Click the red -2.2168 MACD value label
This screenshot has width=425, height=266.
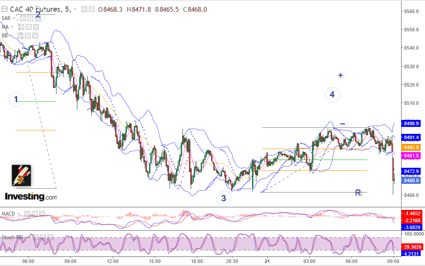point(412,220)
